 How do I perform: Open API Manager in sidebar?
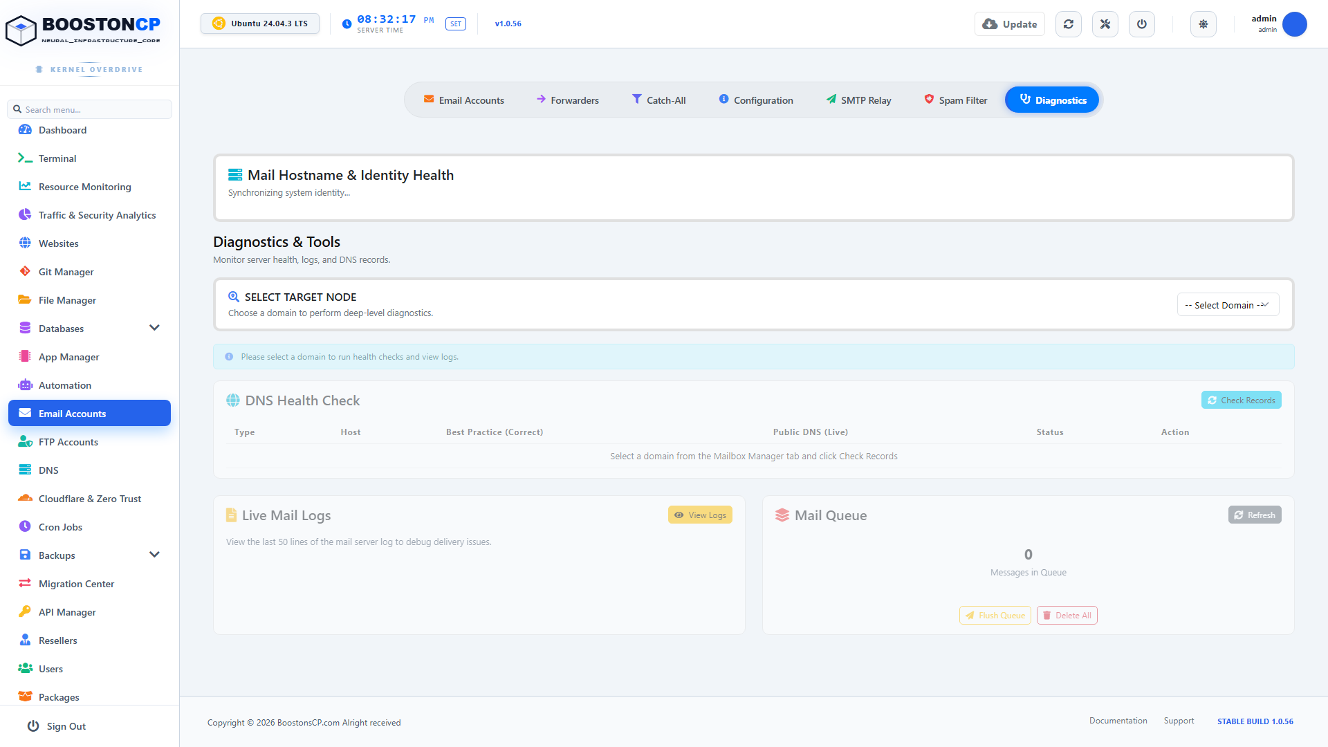tap(89, 612)
